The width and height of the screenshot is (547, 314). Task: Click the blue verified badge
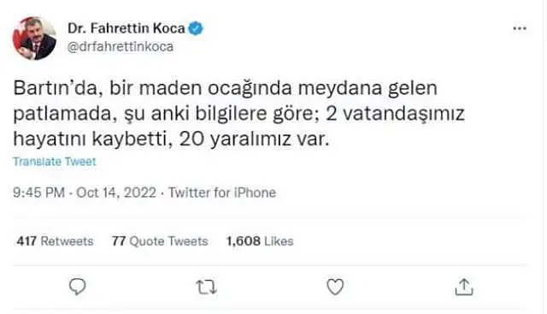196,28
